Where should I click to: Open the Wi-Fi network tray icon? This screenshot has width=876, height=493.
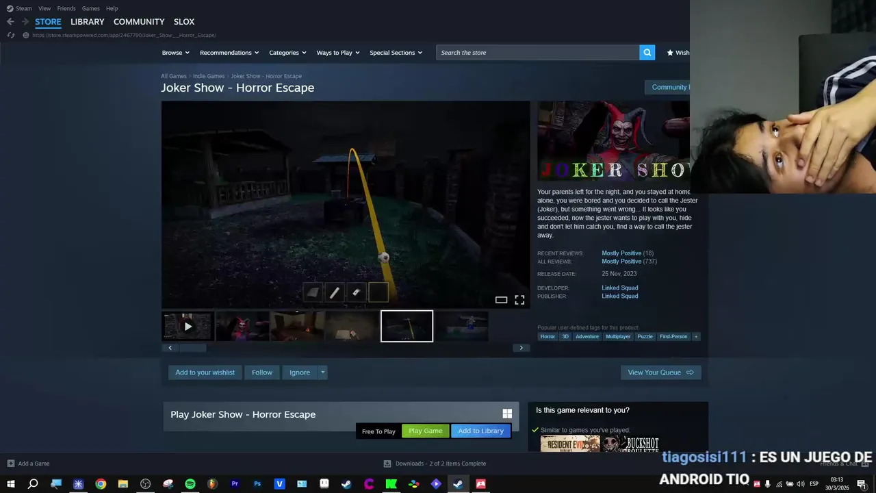point(779,484)
